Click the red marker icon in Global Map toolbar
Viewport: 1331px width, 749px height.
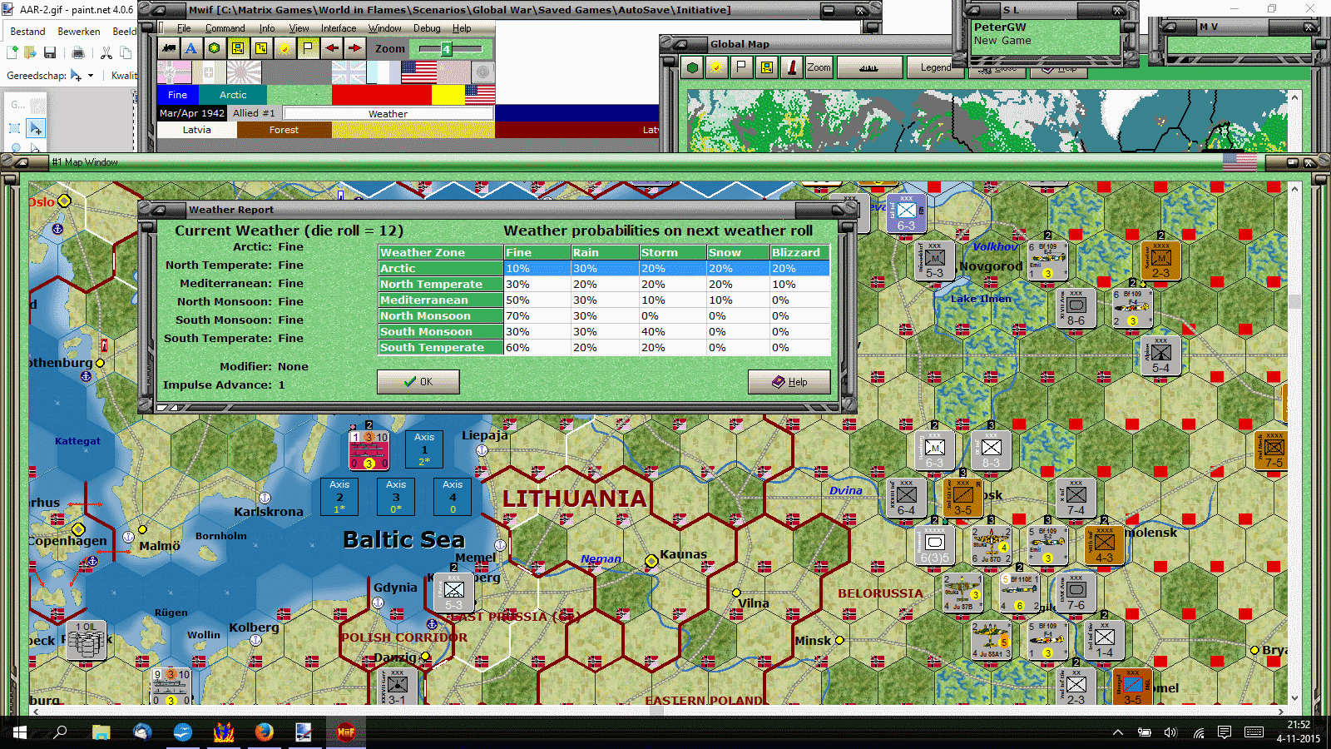[x=792, y=67]
